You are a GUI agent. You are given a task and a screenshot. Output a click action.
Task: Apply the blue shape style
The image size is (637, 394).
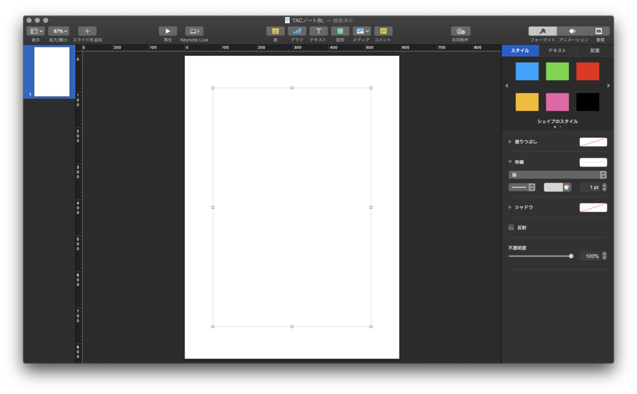527,71
